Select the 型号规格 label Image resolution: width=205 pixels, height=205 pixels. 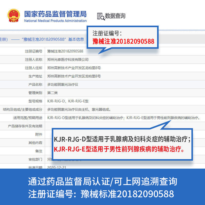[x=35, y=101]
